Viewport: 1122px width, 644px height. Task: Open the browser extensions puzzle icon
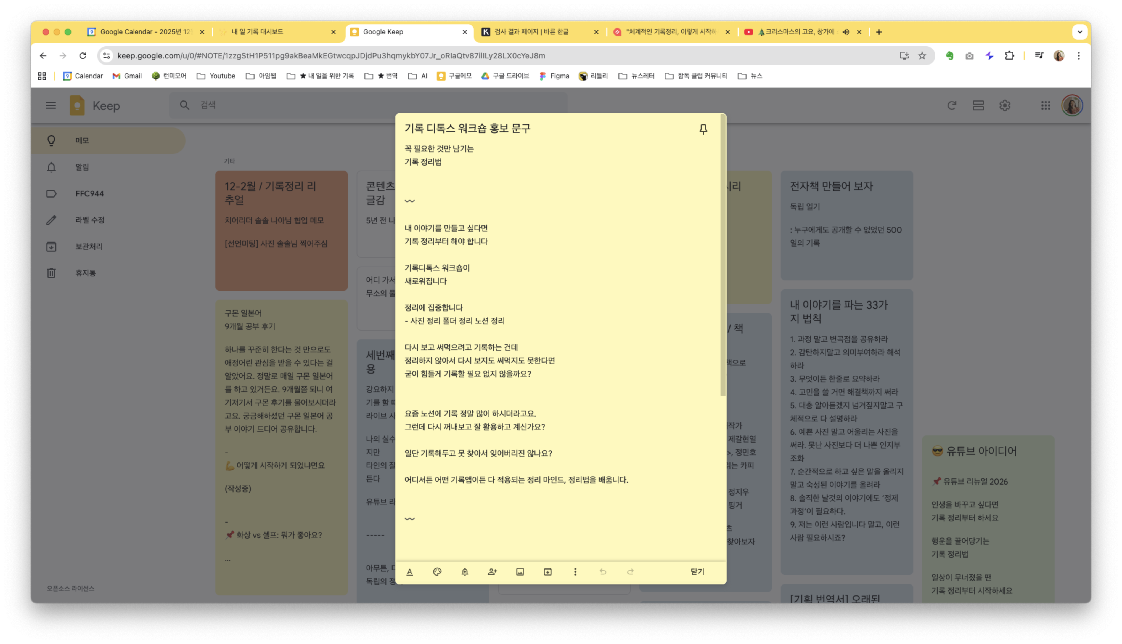1009,56
